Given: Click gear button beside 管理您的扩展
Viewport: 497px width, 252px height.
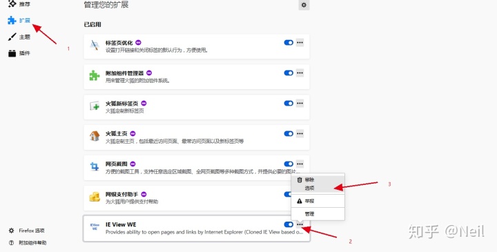Looking at the screenshot, I should coord(304,5).
